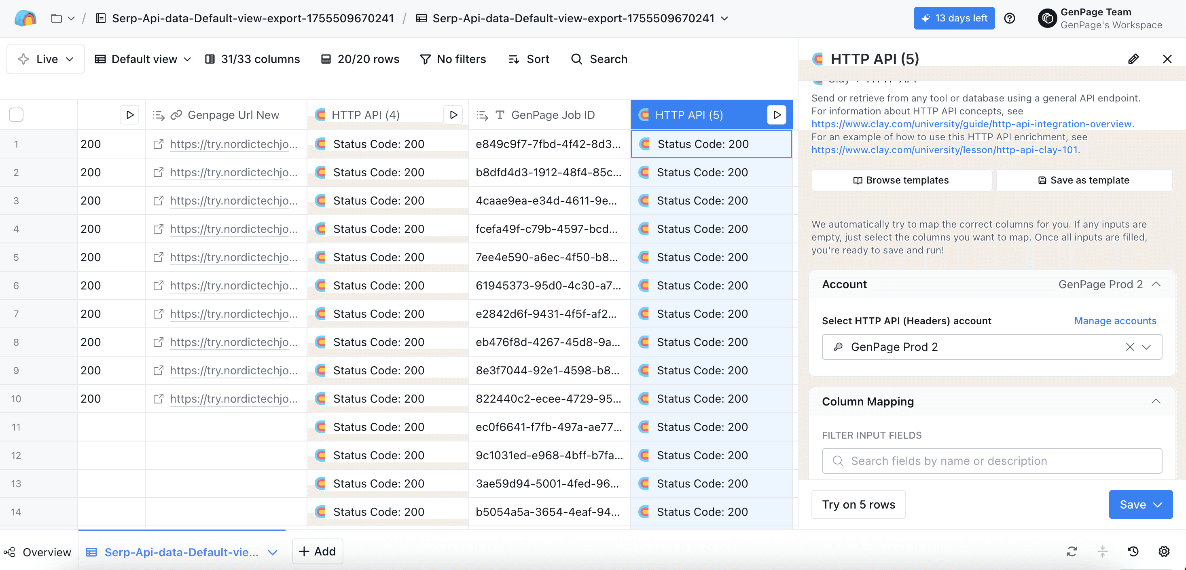Tick the select-all rows checkbox

point(16,115)
